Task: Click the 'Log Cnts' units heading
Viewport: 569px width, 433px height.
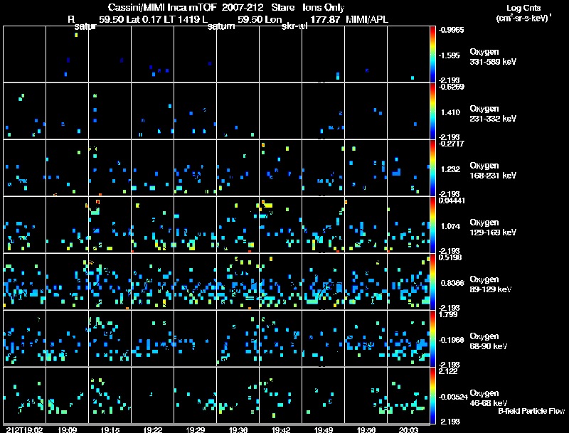Action: pos(523,8)
